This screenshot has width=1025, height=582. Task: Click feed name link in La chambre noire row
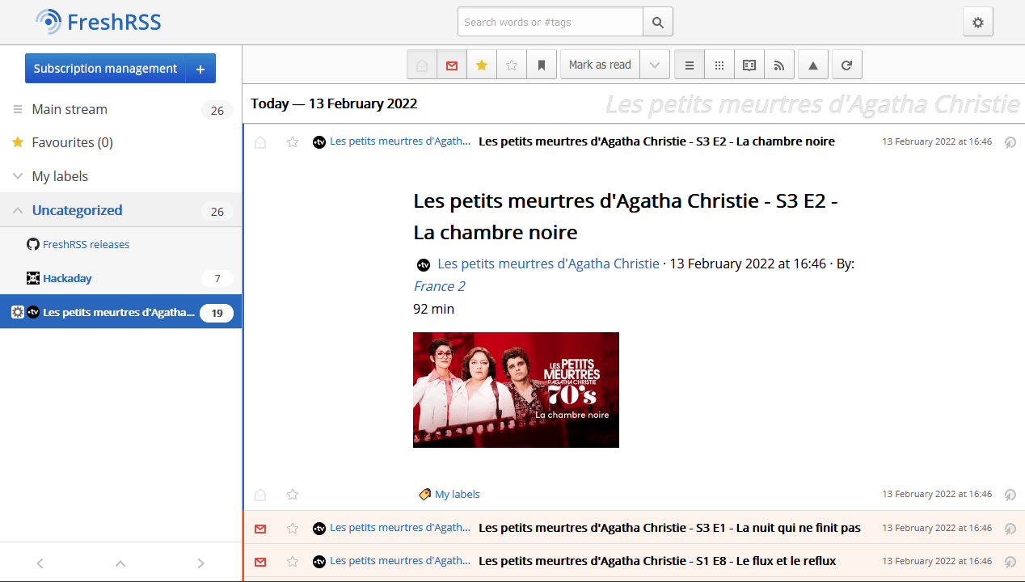400,141
